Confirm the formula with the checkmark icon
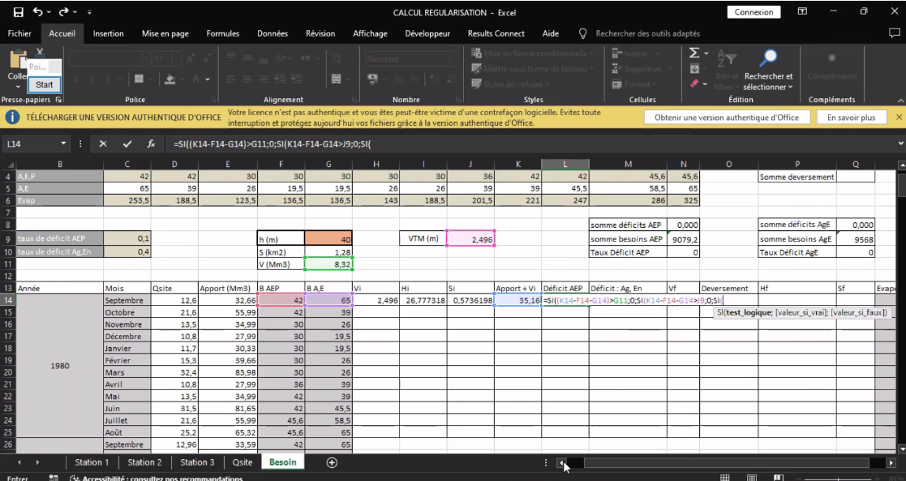This screenshot has width=906, height=481. pos(127,144)
